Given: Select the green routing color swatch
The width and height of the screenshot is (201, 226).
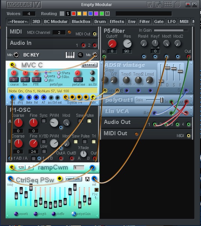Looking at the screenshot, I should pos(102,14).
